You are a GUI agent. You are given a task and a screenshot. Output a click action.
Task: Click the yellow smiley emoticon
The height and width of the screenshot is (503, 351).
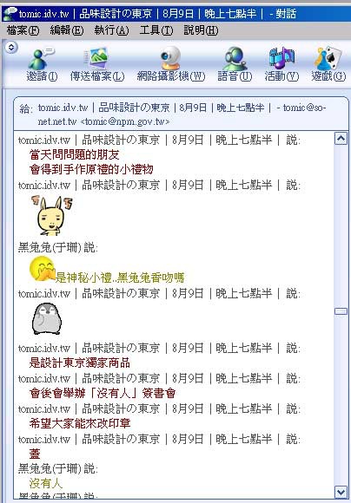pos(42,268)
